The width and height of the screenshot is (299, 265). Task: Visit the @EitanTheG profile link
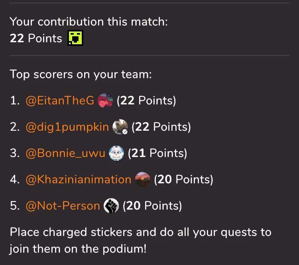pyautogui.click(x=60, y=100)
